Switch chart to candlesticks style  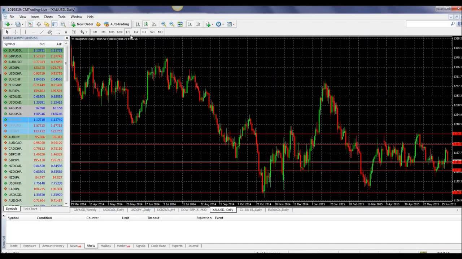pyautogui.click(x=146, y=24)
